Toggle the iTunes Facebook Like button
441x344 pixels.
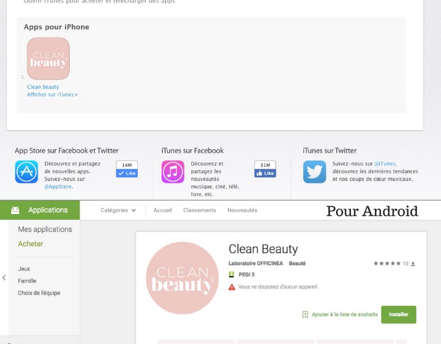[x=265, y=173]
